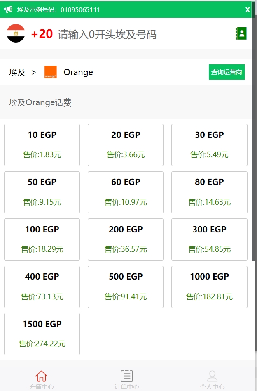Image resolution: width=257 pixels, height=391 pixels.
Task: Dismiss the green notice banner
Action: 248,9
